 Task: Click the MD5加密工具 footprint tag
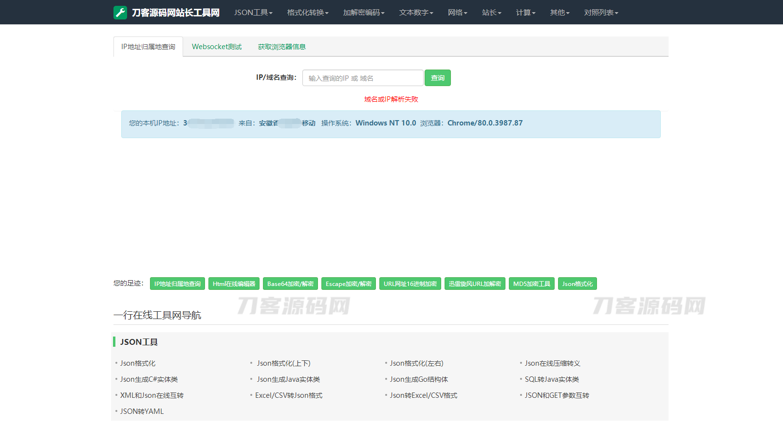click(x=531, y=284)
